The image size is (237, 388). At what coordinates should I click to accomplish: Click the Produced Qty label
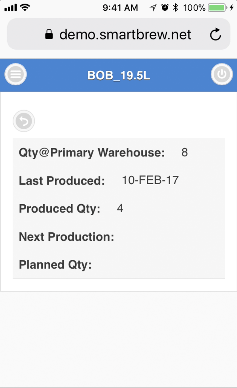(60, 209)
